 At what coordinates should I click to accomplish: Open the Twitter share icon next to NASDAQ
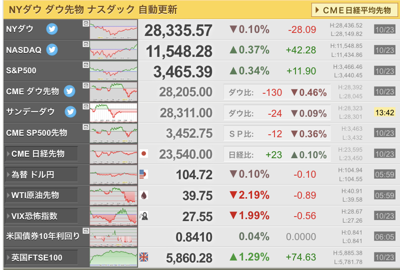pyautogui.click(x=52, y=50)
